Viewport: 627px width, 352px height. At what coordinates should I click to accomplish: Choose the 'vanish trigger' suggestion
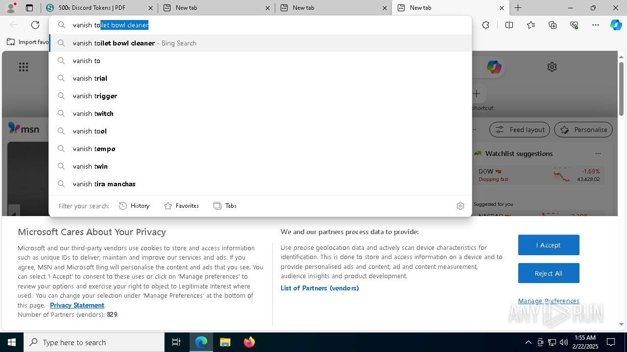coord(260,96)
